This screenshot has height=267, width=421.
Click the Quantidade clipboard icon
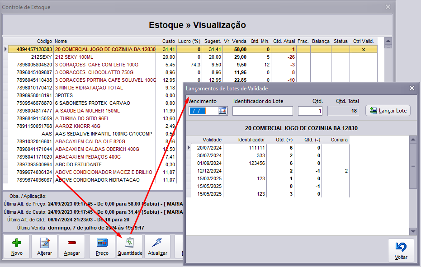[x=130, y=243]
